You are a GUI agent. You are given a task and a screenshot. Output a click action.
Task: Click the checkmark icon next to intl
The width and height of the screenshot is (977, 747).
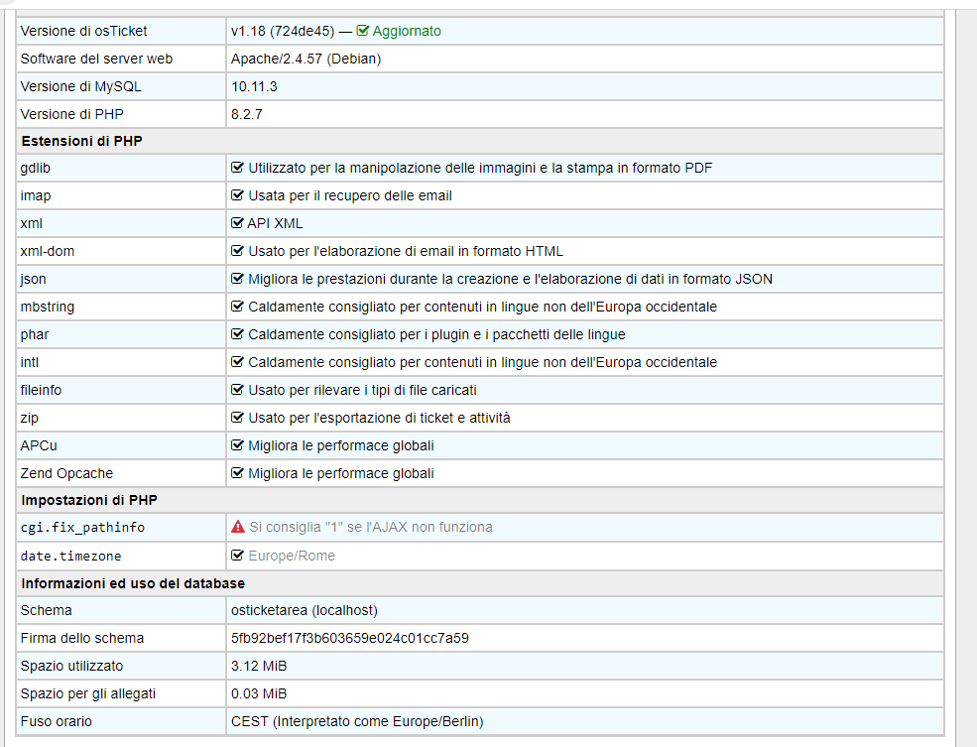click(x=237, y=362)
